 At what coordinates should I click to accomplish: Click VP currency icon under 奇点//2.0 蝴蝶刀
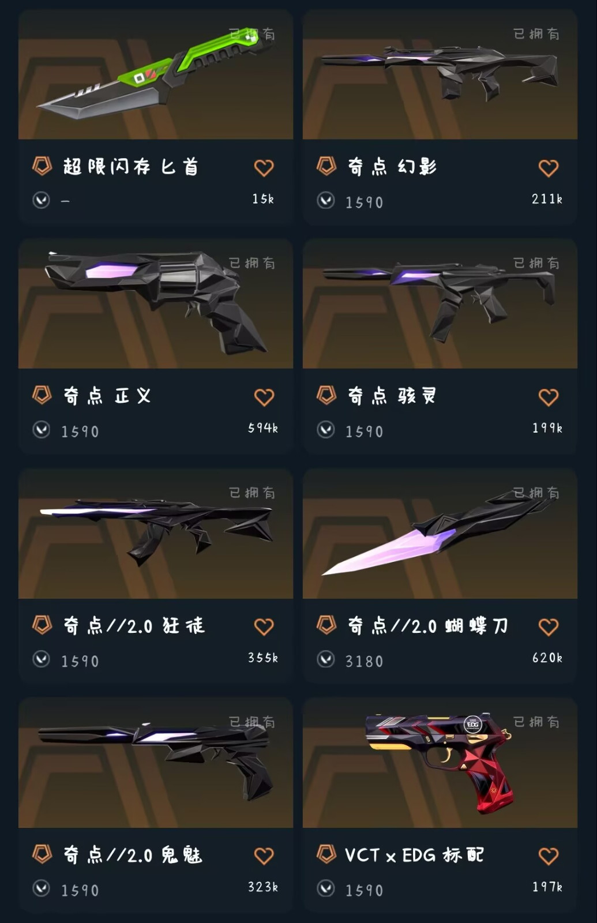coord(326,659)
